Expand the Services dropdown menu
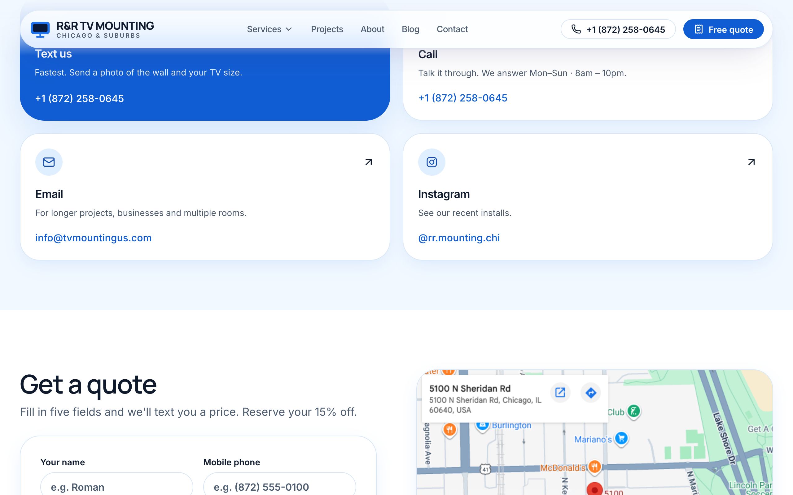The height and width of the screenshot is (495, 793). (x=269, y=29)
